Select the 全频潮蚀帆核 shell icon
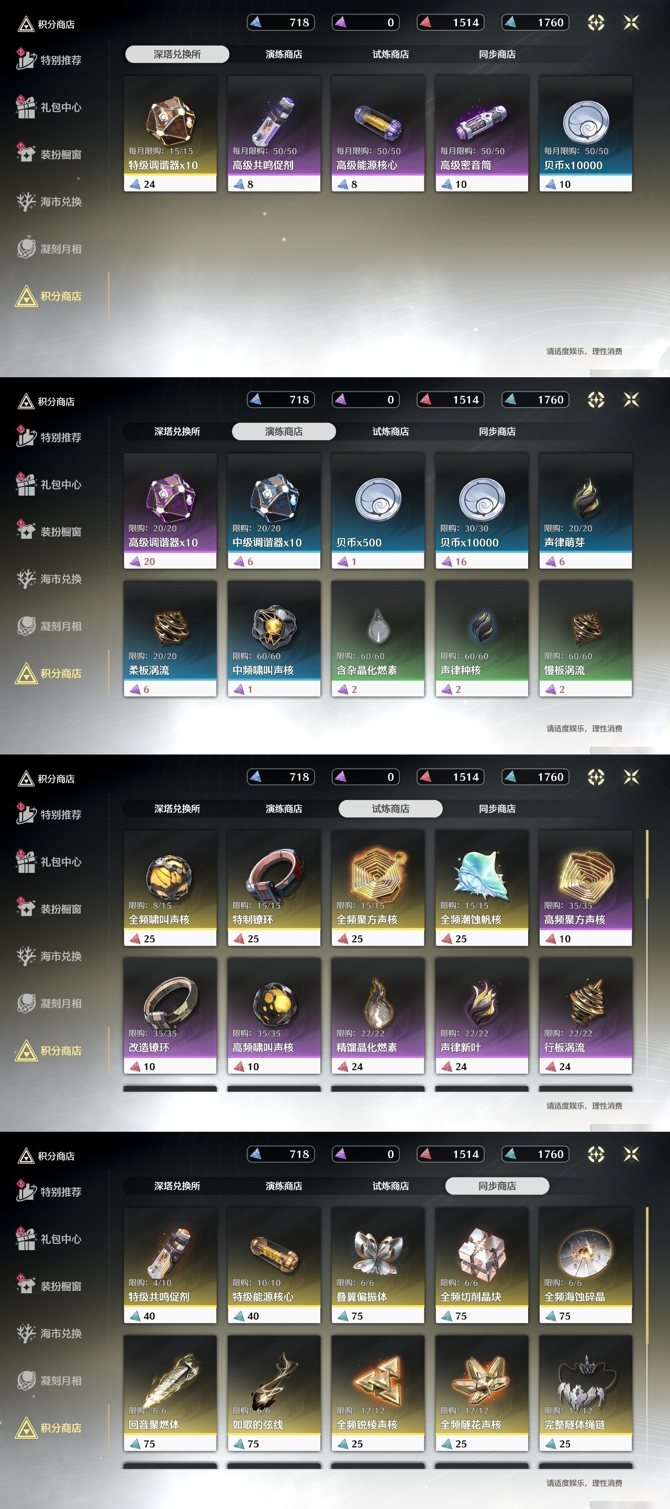 (482, 876)
